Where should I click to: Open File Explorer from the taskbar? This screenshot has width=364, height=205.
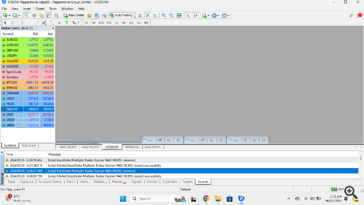click(218, 199)
